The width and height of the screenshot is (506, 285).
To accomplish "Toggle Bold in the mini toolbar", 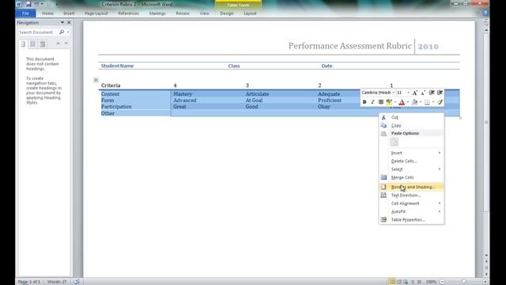I will pos(364,102).
